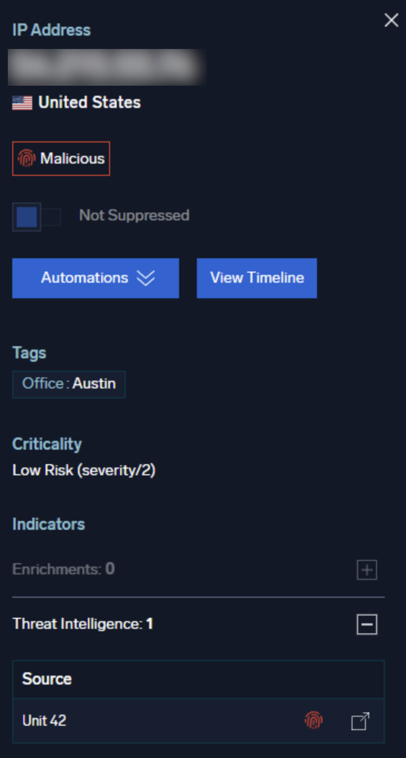Open the Automations dropdown
The width and height of the screenshot is (406, 758).
point(95,278)
